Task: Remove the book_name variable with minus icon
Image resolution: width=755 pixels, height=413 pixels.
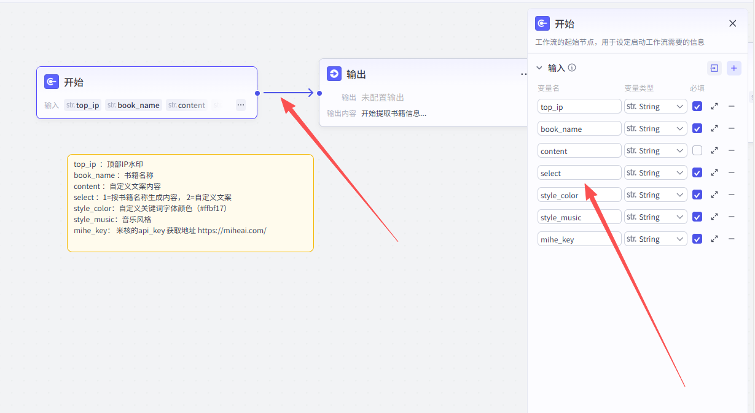Action: (731, 129)
